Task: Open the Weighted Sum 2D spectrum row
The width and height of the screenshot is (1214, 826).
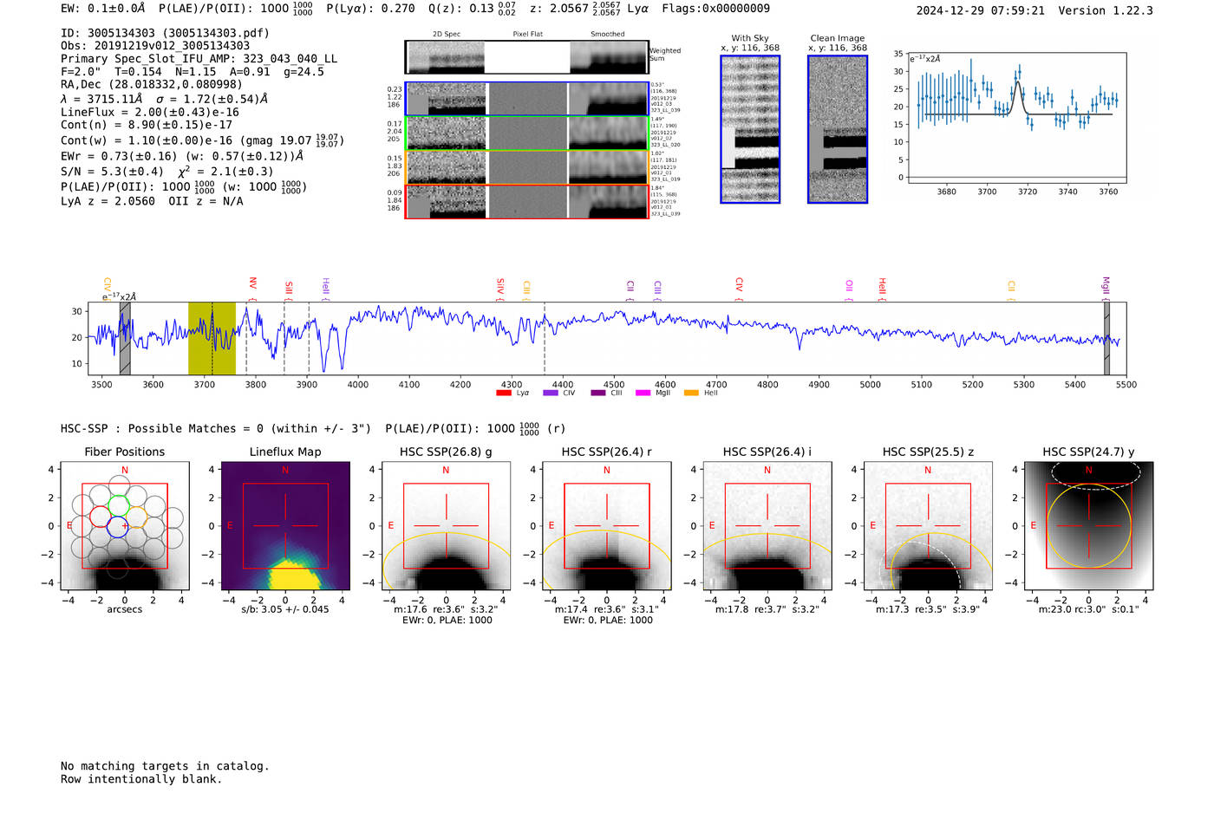Action: 526,57
